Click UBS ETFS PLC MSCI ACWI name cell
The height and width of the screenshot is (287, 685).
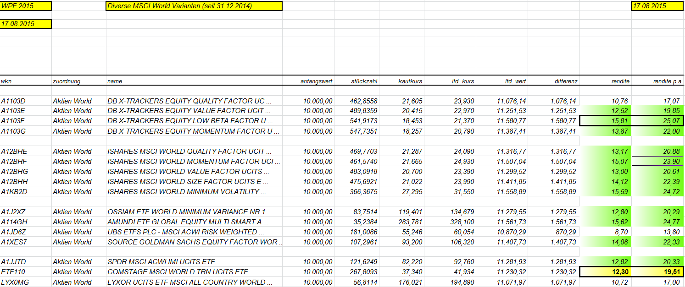point(194,232)
